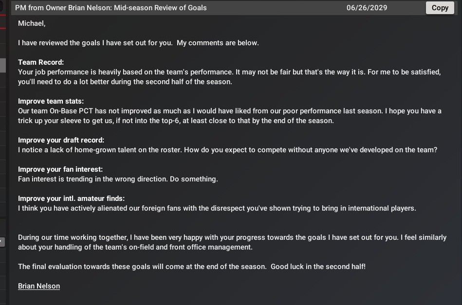Expand the dropdown arrow at left panel edge
Screen dimensions: 462x305
point(2,241)
